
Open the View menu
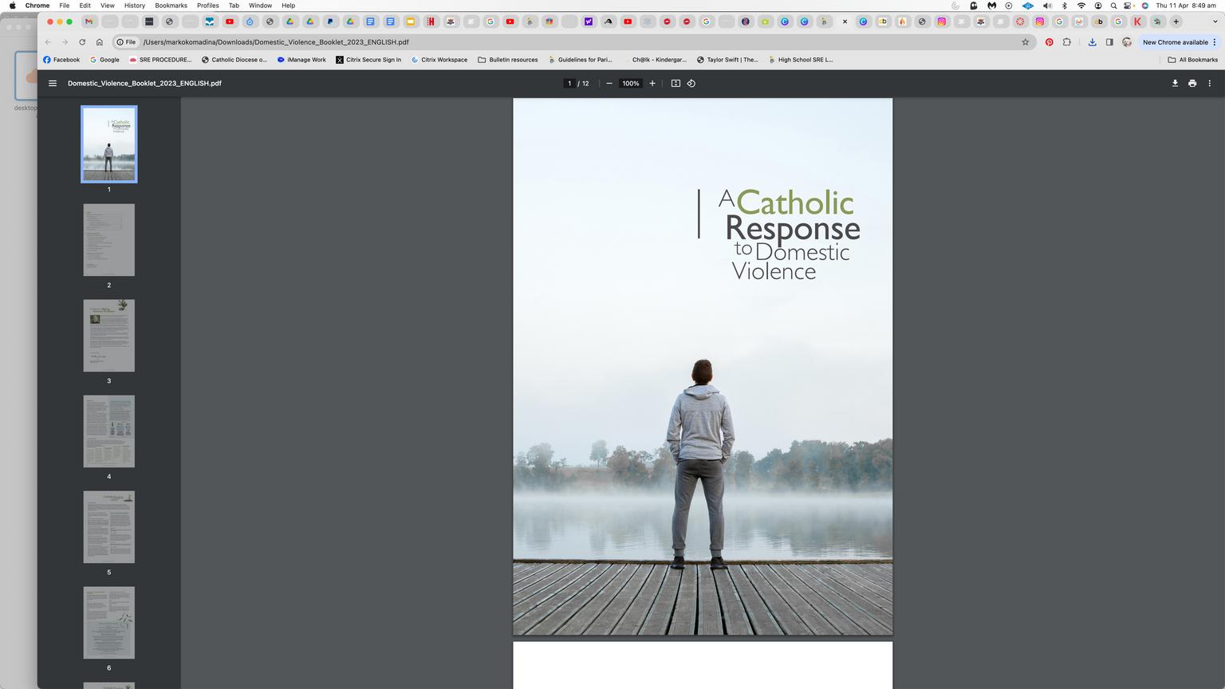click(x=108, y=6)
